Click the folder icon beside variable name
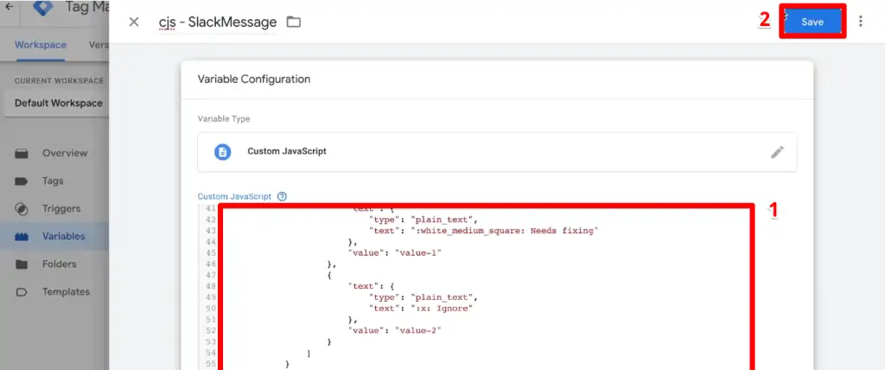 294,22
